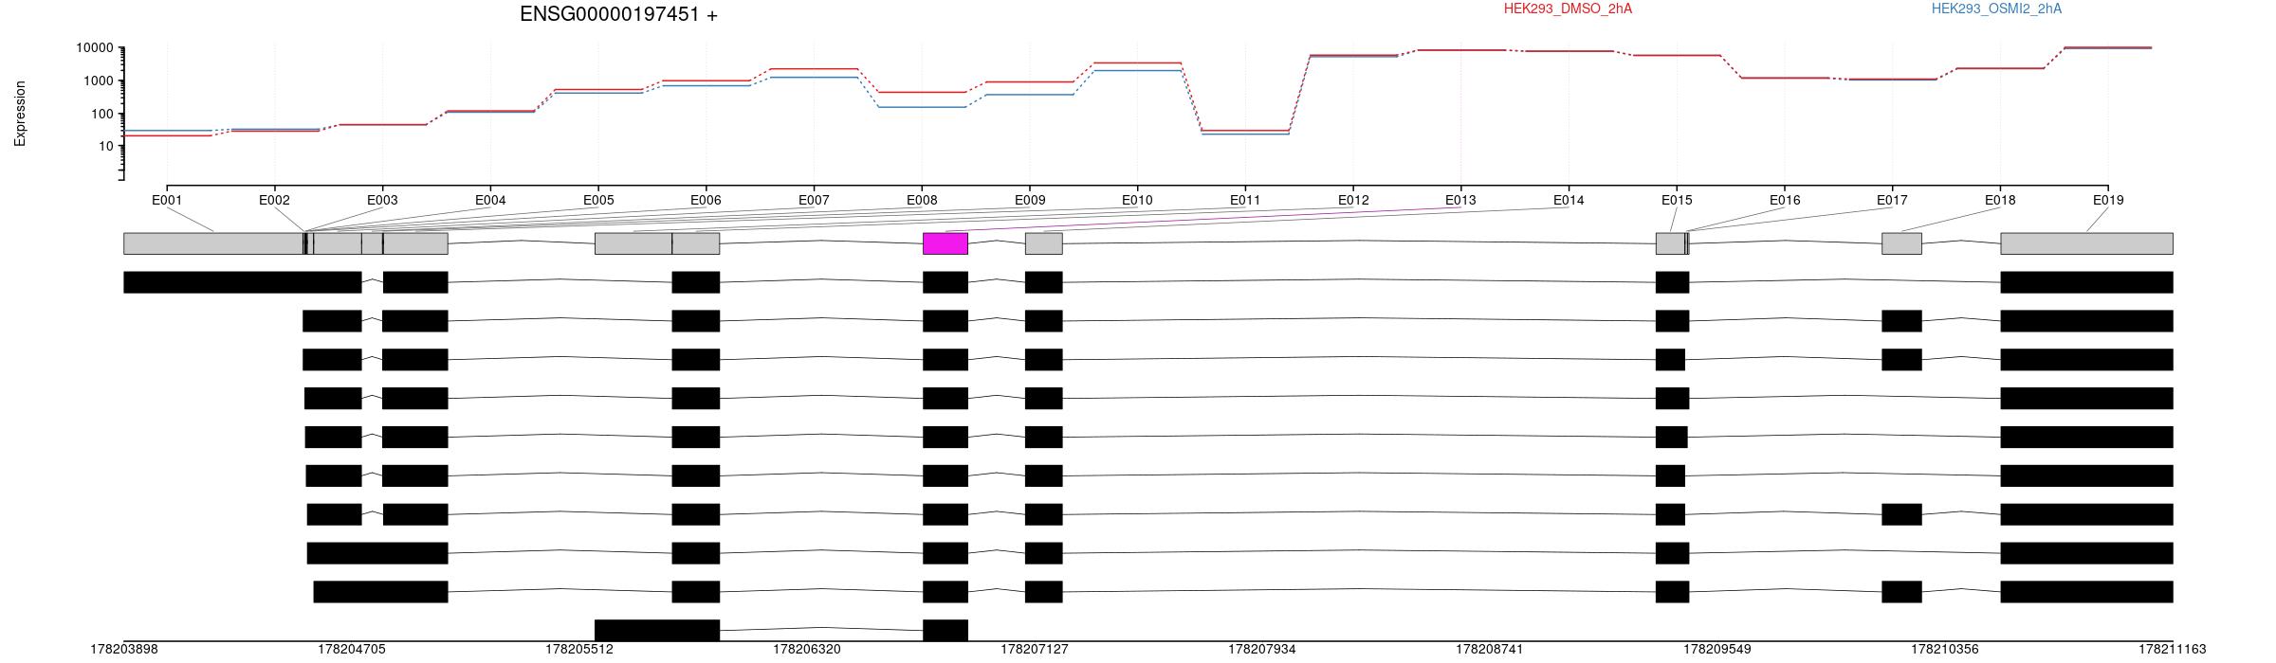Select exon label E019

(2108, 200)
